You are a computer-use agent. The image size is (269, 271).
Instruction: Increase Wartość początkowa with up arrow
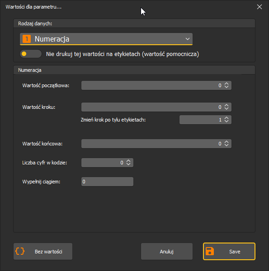tap(227, 84)
